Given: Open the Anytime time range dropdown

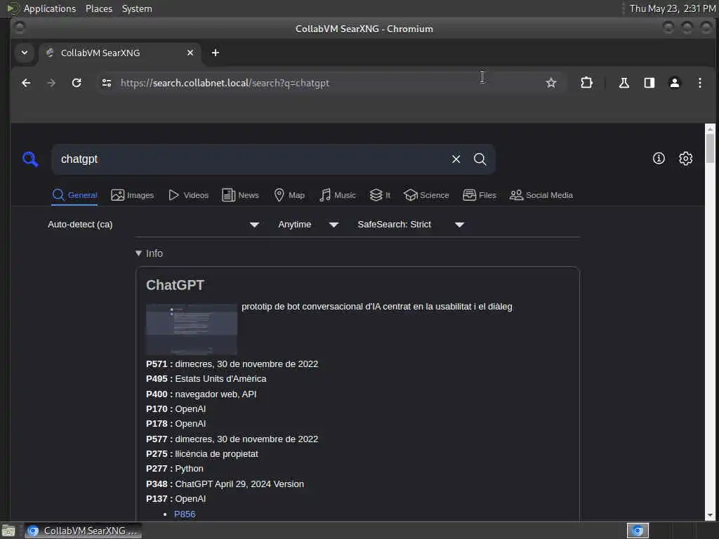Looking at the screenshot, I should 308,225.
